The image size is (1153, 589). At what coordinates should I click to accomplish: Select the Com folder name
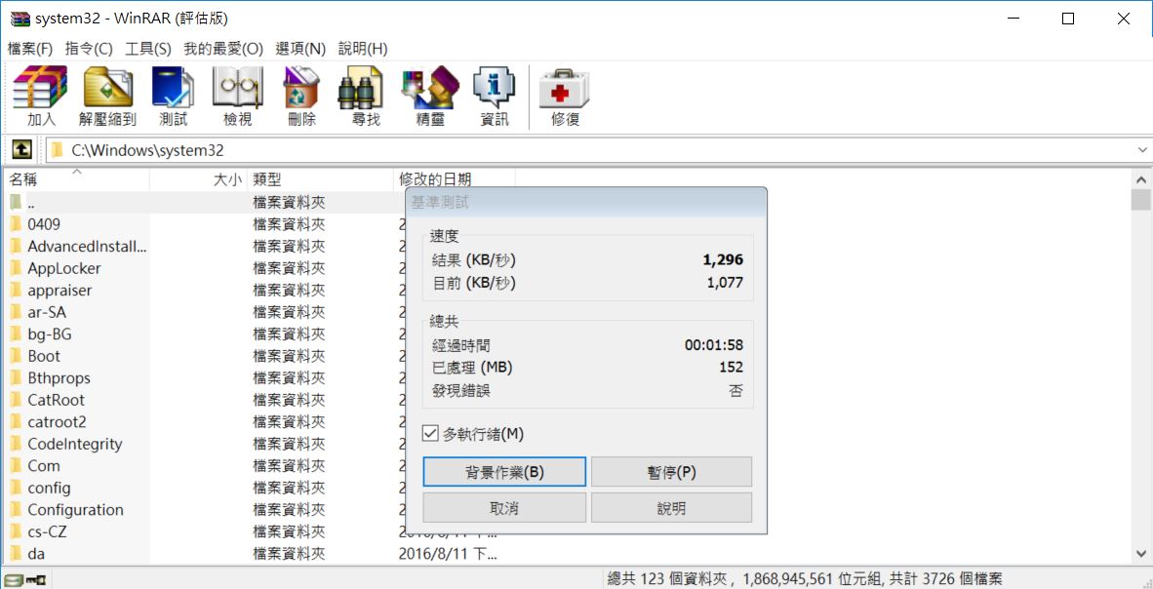pos(43,466)
